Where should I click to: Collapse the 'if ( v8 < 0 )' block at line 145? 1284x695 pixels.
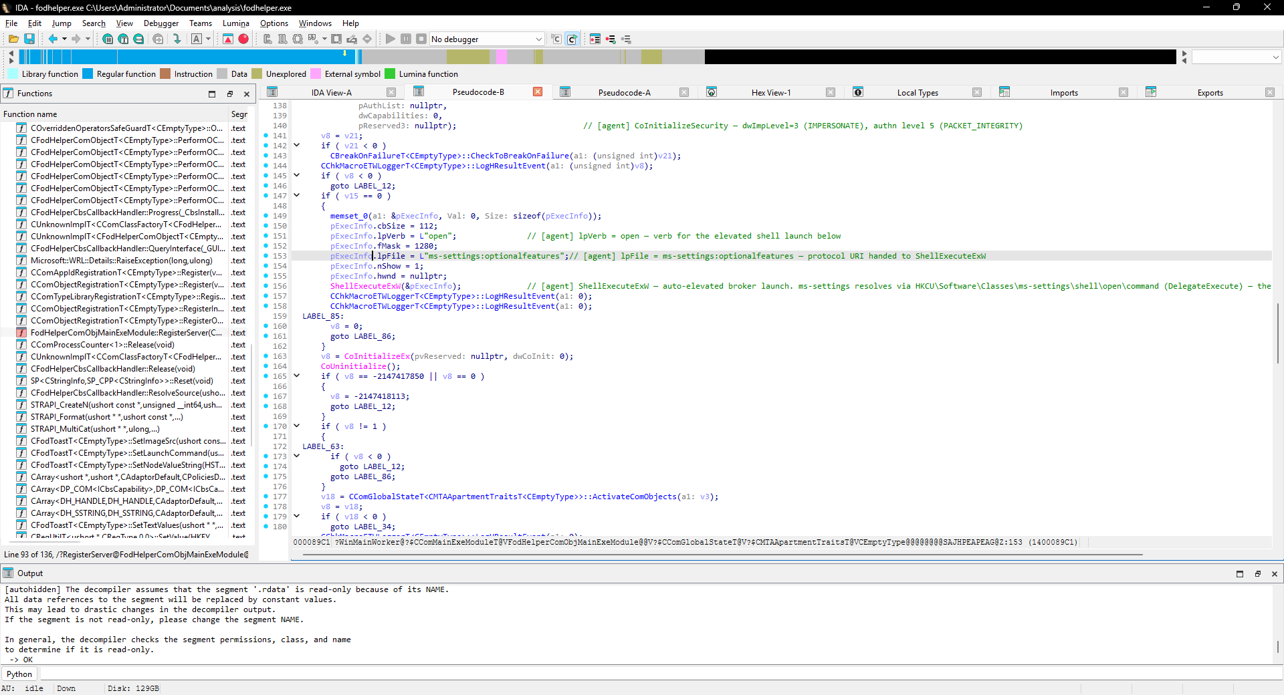pyautogui.click(x=297, y=175)
